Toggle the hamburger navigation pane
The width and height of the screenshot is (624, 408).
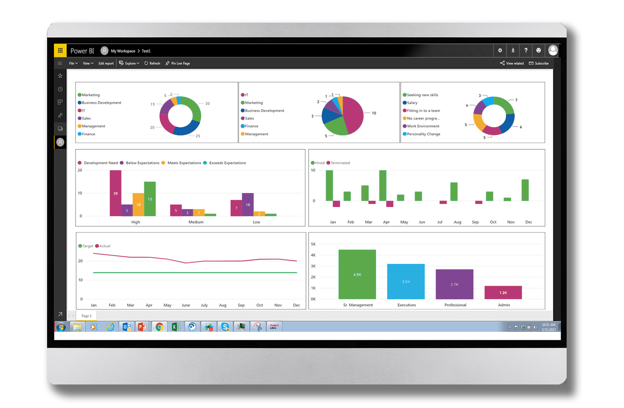pyautogui.click(x=60, y=63)
